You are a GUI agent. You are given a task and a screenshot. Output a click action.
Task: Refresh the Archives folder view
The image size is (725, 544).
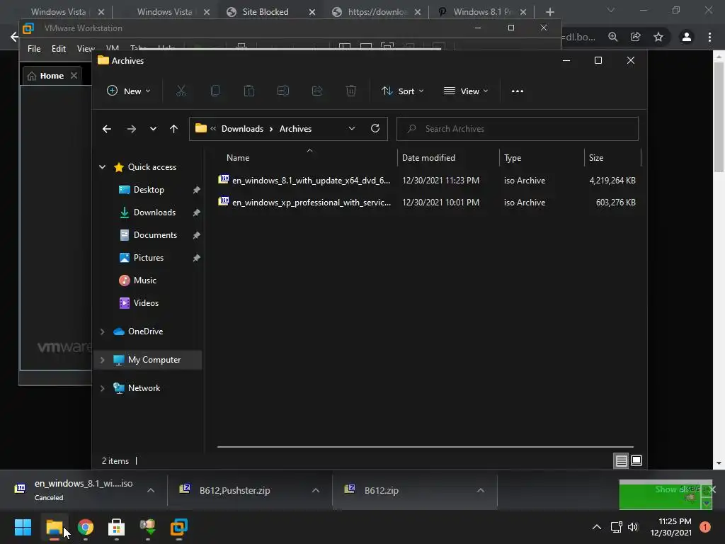tap(375, 129)
